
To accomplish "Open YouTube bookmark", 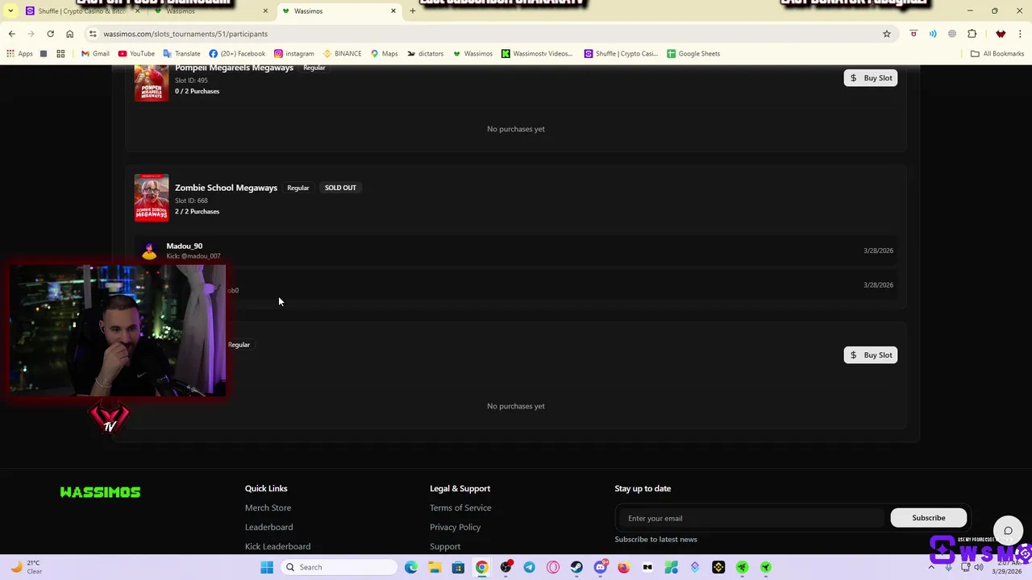I will coord(136,54).
